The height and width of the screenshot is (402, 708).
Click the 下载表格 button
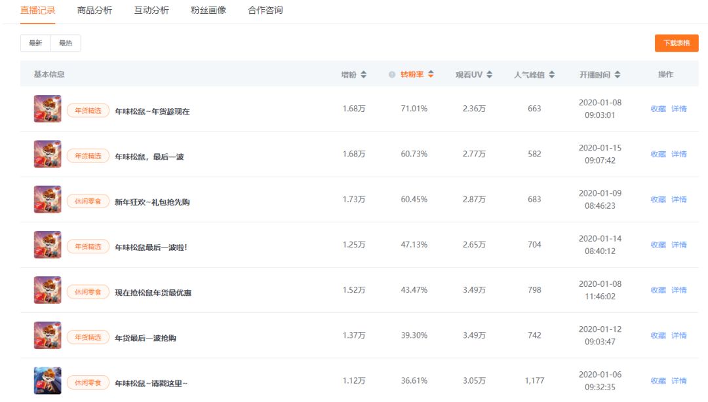[x=677, y=43]
